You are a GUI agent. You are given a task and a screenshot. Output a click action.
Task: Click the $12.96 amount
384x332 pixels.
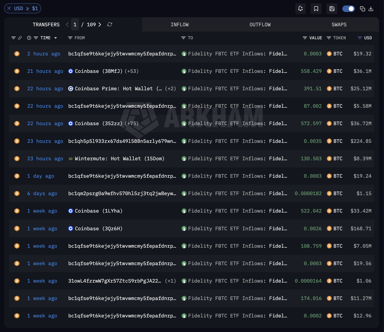tap(362, 316)
